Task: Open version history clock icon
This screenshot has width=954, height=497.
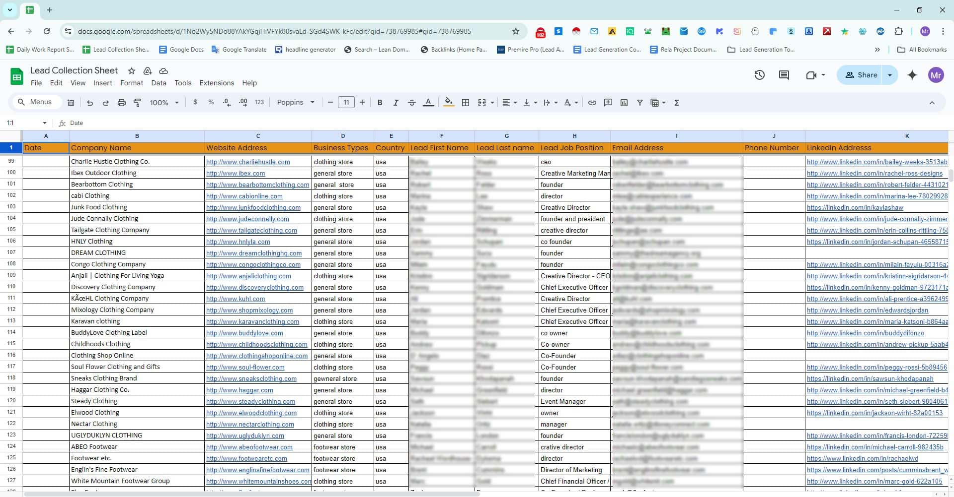Action: click(759, 75)
